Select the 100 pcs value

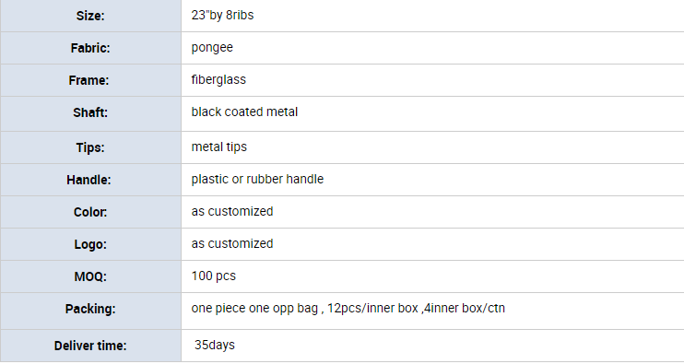pos(214,276)
